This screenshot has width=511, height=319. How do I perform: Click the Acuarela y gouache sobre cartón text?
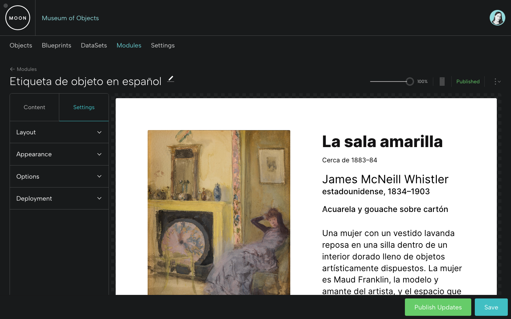point(385,209)
